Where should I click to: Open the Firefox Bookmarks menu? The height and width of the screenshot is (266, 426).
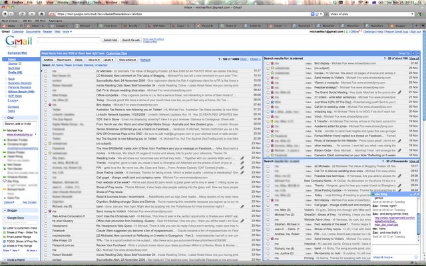point(81,2)
